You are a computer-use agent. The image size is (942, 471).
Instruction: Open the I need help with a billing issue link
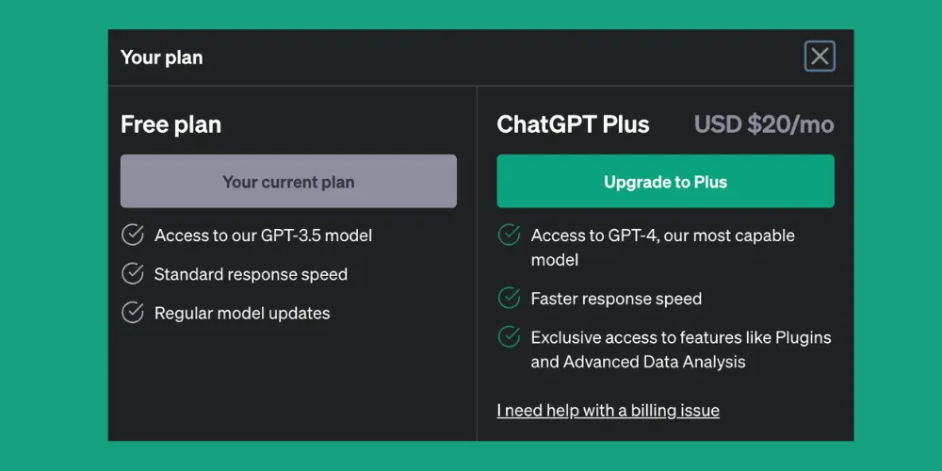(x=608, y=411)
